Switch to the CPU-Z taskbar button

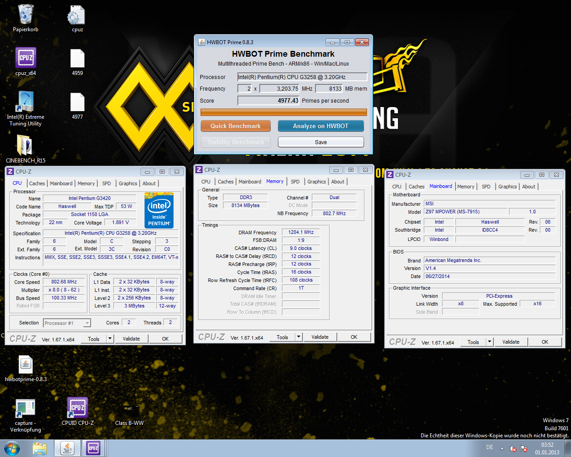(93, 448)
